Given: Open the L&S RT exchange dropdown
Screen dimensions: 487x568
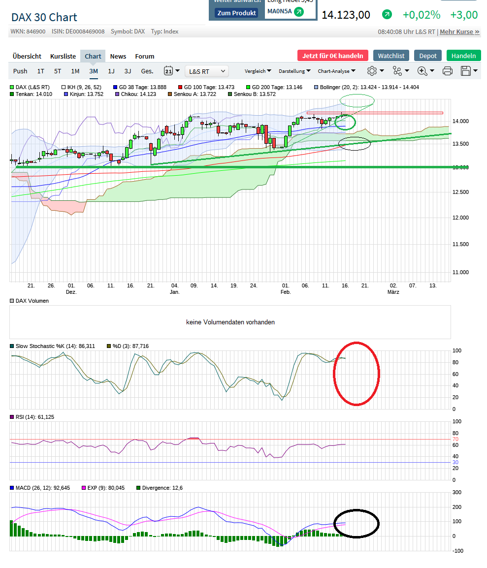Looking at the screenshot, I should pyautogui.click(x=206, y=71).
